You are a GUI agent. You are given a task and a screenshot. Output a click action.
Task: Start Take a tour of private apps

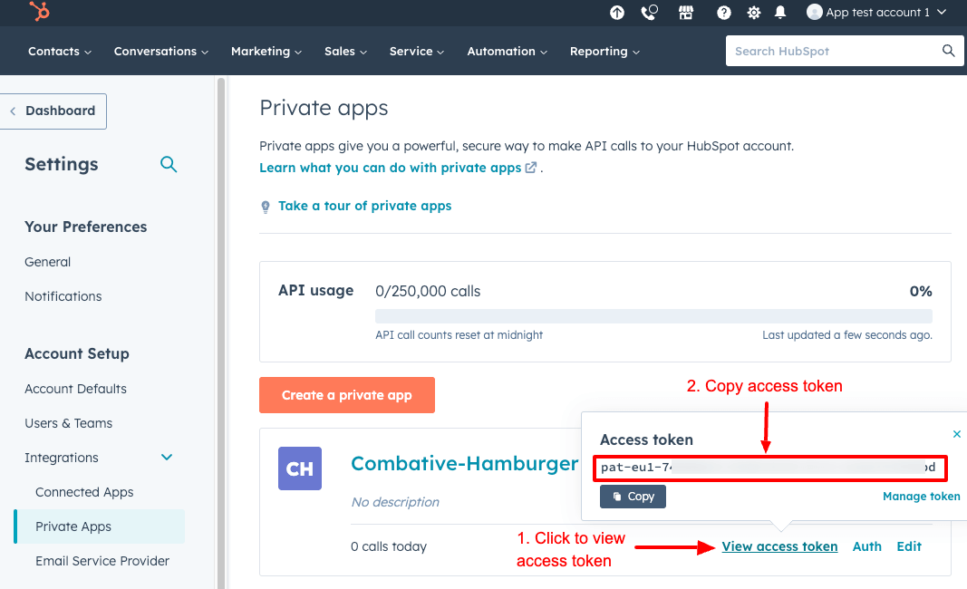(364, 206)
